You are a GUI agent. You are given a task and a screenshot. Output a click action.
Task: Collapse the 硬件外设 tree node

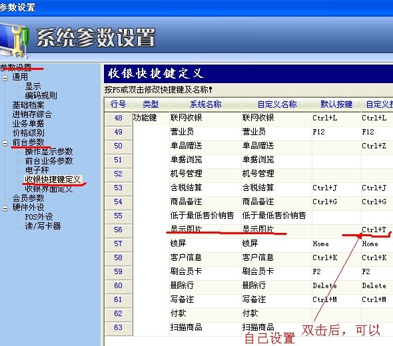click(5, 208)
